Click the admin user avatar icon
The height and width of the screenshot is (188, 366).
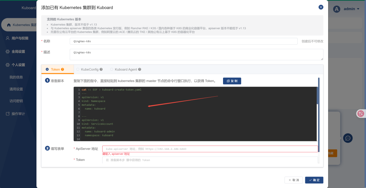336,9
